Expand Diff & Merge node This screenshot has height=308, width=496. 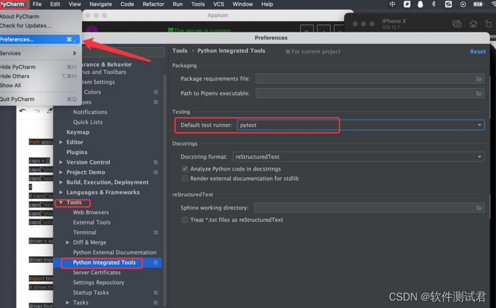(67, 242)
